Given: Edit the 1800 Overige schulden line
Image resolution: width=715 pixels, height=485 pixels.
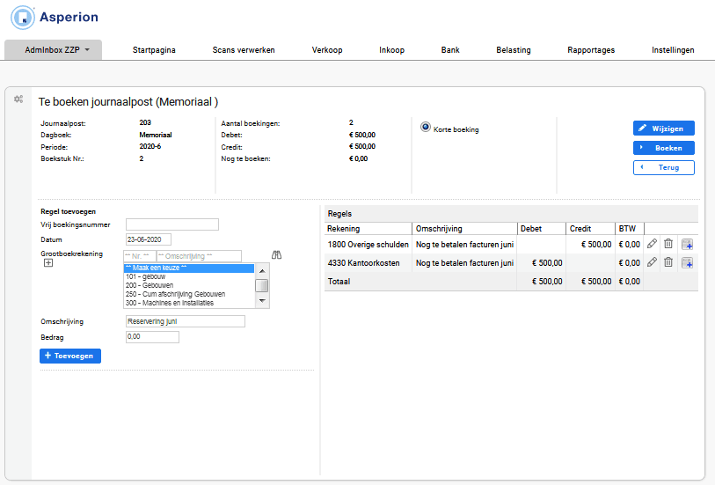Looking at the screenshot, I should tap(652, 244).
